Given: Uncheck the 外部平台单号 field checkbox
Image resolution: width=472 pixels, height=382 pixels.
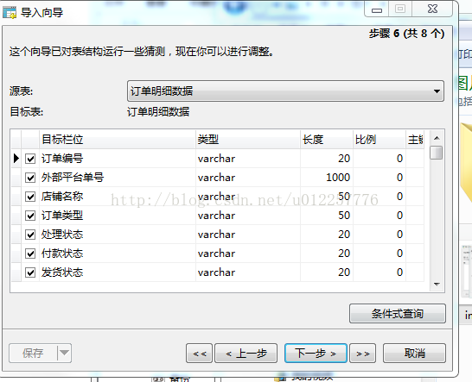Looking at the screenshot, I should 30,178.
